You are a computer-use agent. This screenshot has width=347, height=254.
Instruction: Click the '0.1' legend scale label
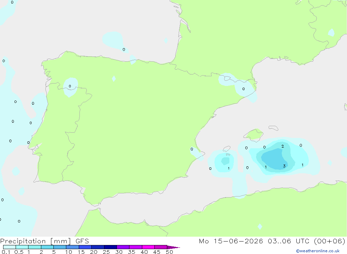pyautogui.click(x=6, y=252)
